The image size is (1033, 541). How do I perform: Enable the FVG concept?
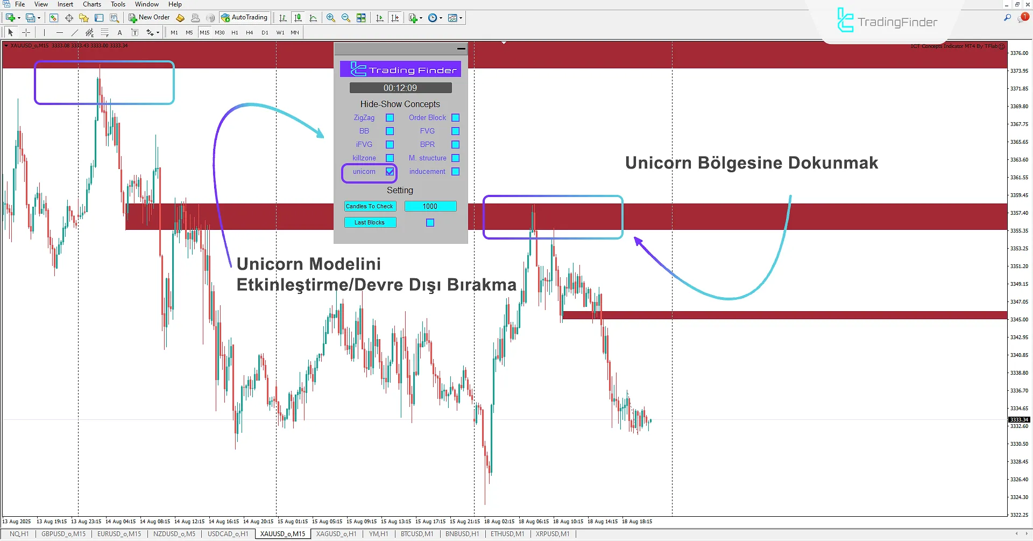click(456, 131)
